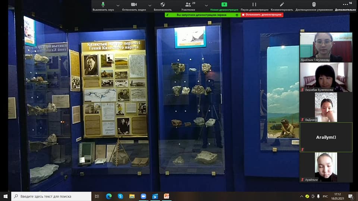Open Skype from the taskbar

[x=120, y=196]
